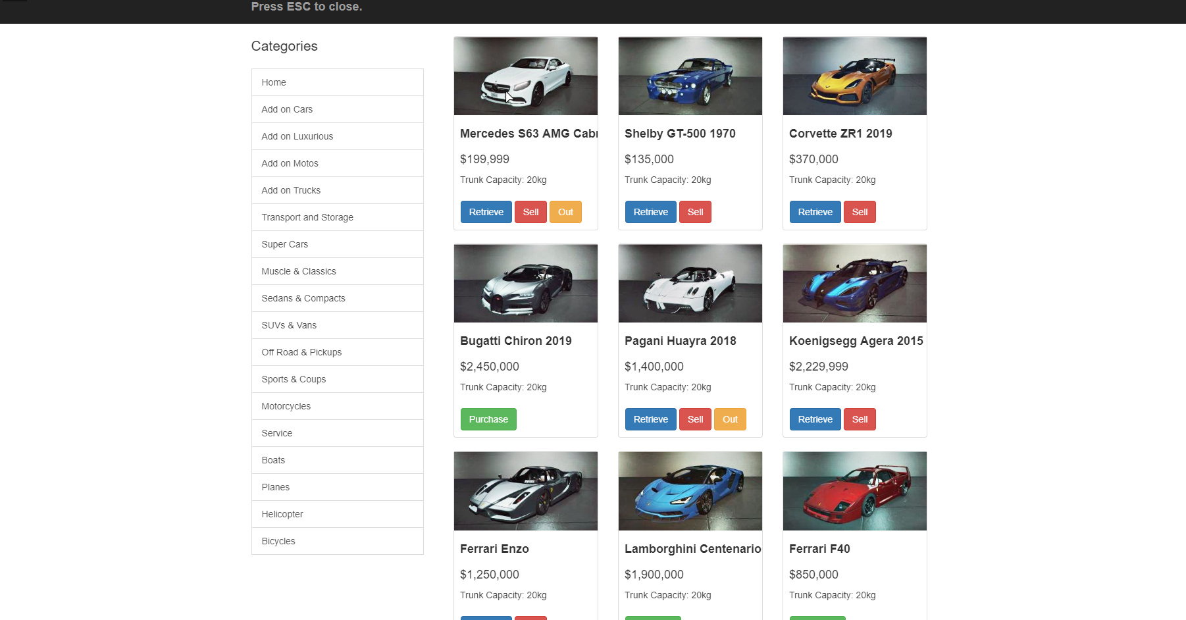Open the Planes category
This screenshot has width=1186, height=620.
[337, 487]
